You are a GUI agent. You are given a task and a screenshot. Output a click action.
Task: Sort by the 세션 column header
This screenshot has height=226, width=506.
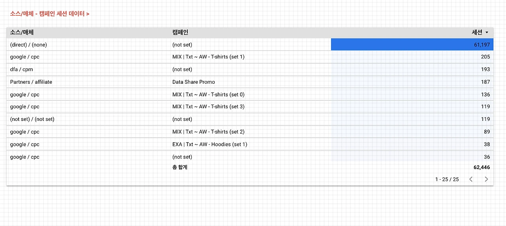(477, 33)
